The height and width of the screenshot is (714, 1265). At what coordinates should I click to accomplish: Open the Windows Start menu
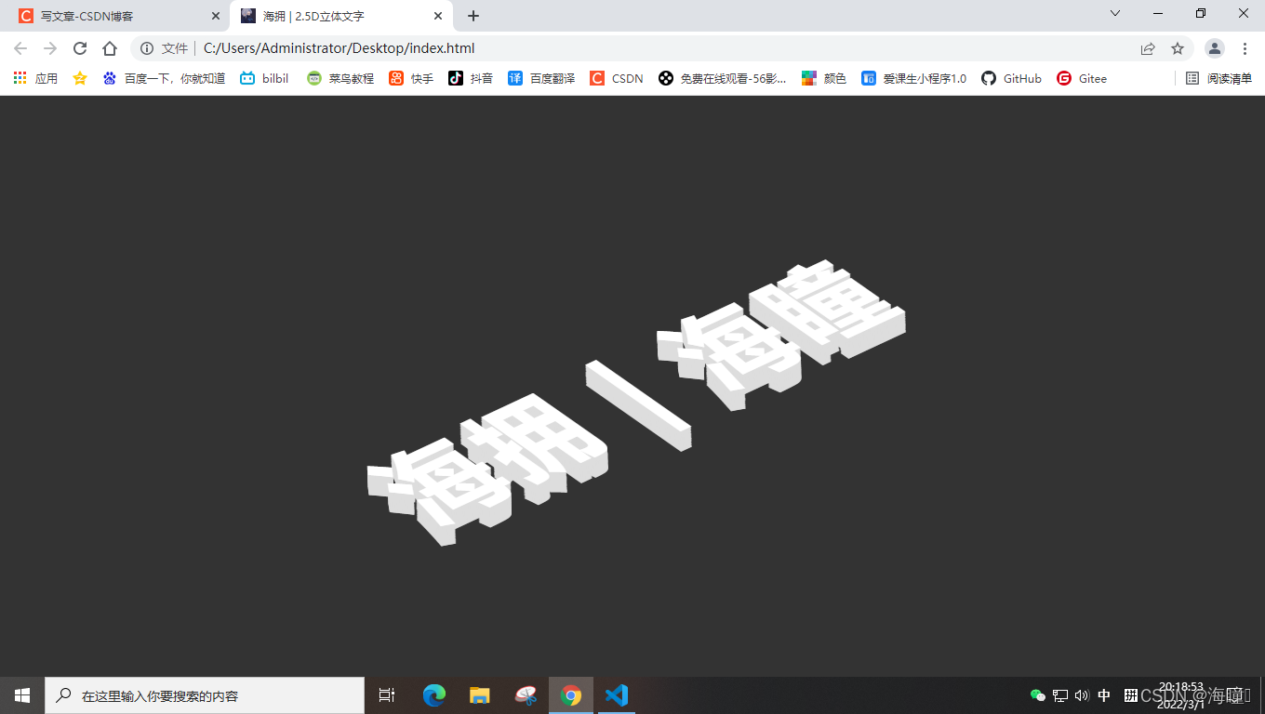[x=22, y=695]
